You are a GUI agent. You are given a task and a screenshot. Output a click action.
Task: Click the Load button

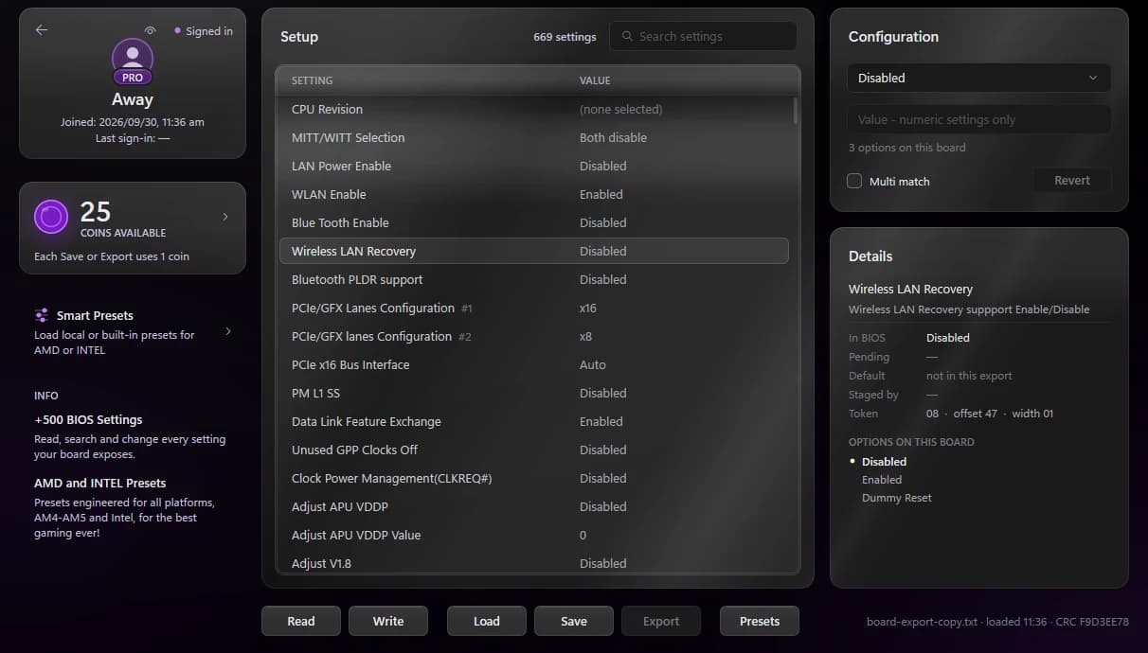pos(487,621)
